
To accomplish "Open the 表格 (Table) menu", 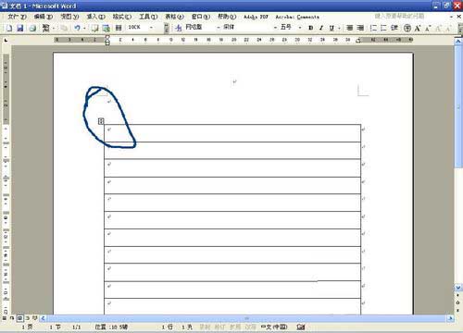I will click(174, 17).
